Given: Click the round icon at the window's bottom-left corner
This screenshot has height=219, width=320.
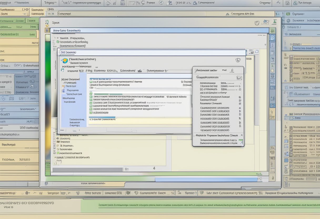Looking at the screenshot, I should tap(46, 183).
